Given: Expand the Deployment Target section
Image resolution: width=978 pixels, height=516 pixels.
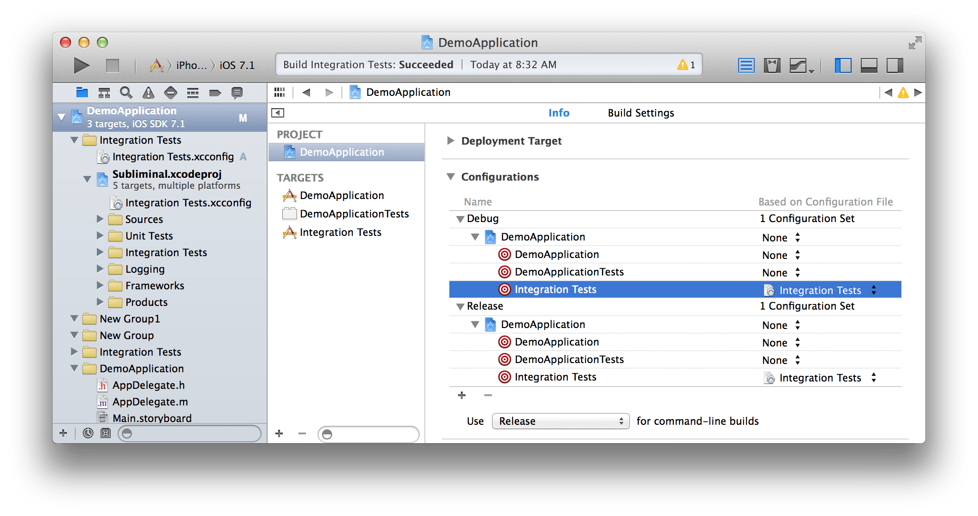Looking at the screenshot, I should (451, 141).
